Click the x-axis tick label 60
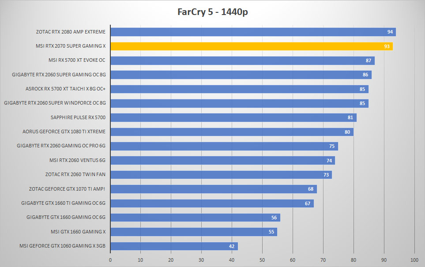 (x=293, y=260)
